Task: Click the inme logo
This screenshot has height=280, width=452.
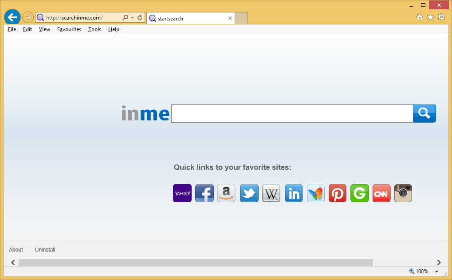Action: coord(145,113)
